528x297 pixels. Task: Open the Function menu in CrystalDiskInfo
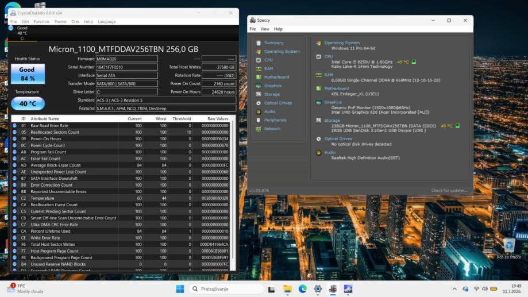pyautogui.click(x=41, y=22)
